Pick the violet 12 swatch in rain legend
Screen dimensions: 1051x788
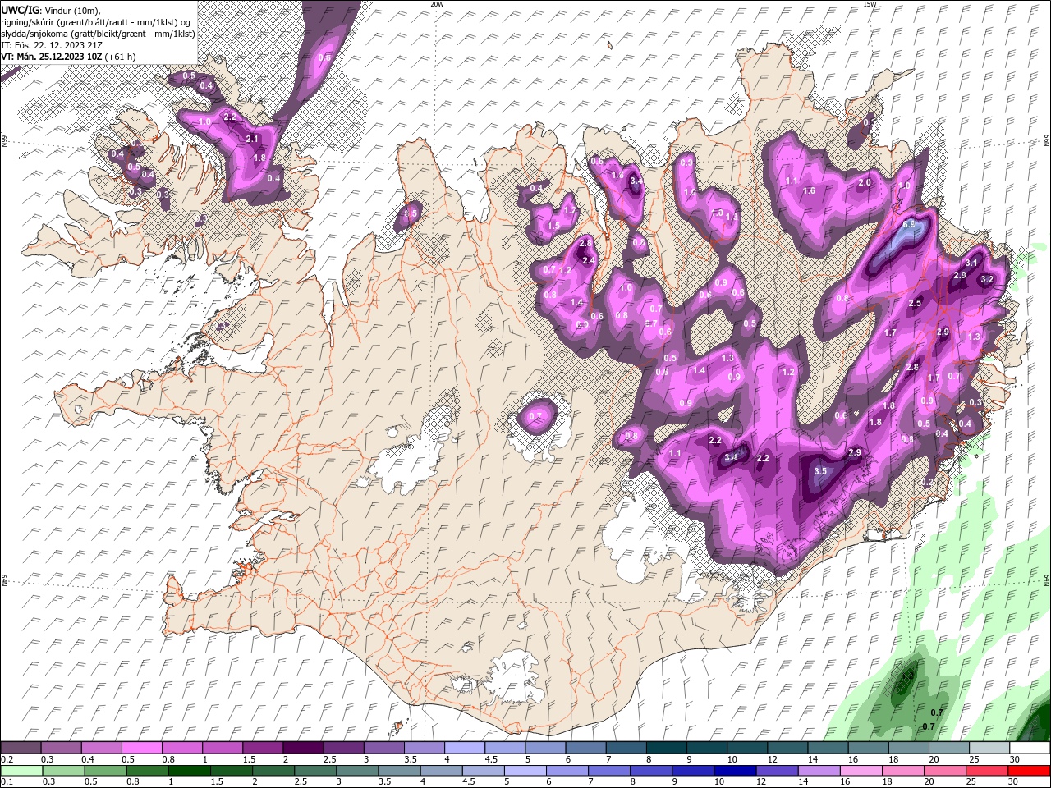[776, 771]
